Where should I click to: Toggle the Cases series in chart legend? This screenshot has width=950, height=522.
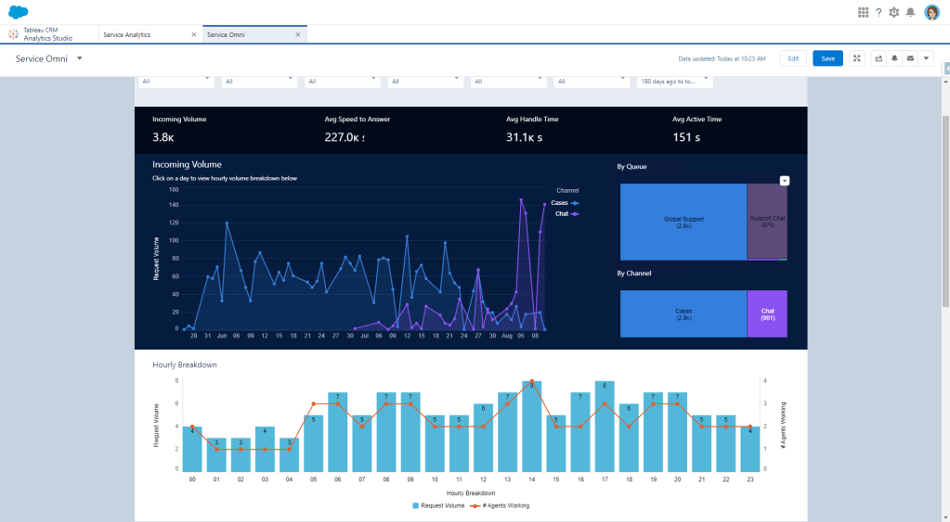(565, 202)
